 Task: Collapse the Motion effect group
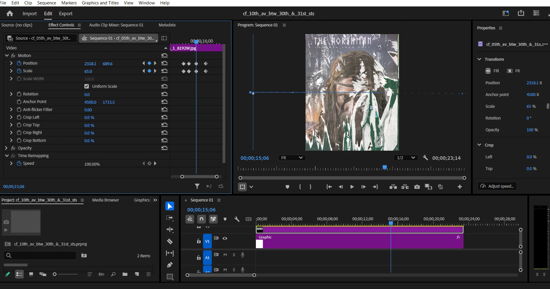point(7,56)
